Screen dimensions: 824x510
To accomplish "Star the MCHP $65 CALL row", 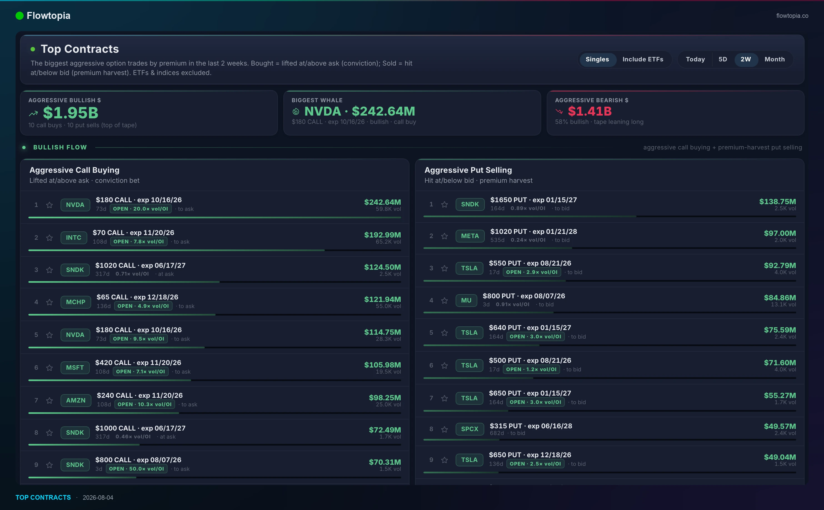I will (49, 302).
